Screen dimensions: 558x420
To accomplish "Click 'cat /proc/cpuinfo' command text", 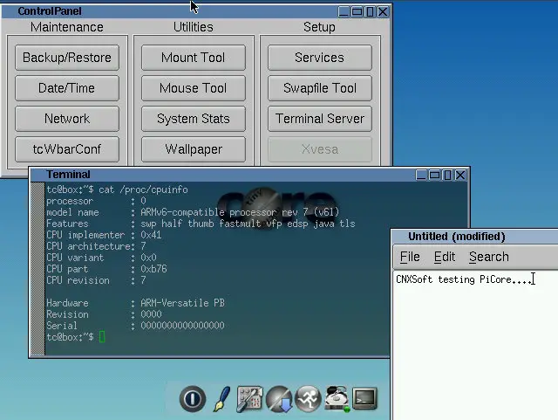I will click(x=143, y=189).
